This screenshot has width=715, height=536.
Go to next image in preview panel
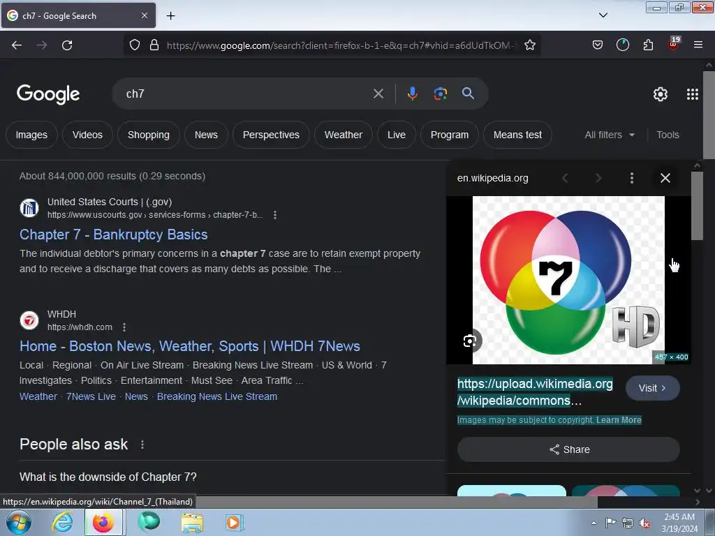click(x=598, y=178)
